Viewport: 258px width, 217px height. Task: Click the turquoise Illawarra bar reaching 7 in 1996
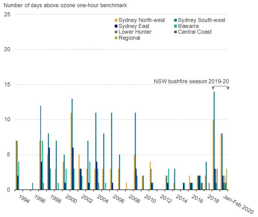[43, 165]
